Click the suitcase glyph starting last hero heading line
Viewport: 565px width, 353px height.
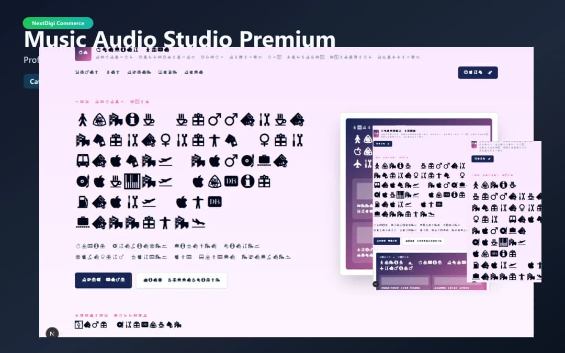[83, 222]
